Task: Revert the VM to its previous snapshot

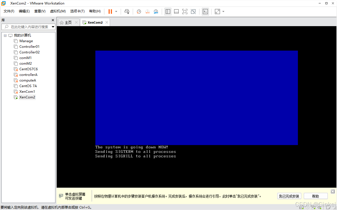Action: coord(147,11)
